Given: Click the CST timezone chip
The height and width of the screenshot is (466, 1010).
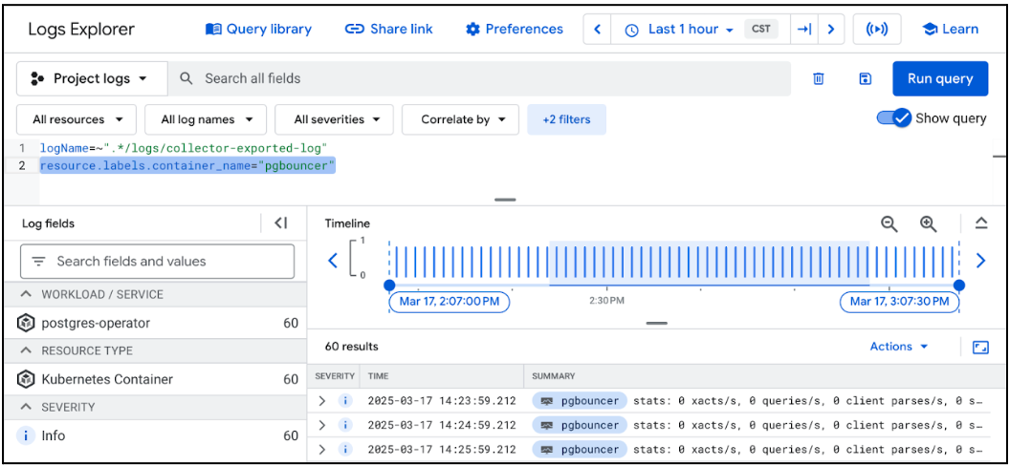Looking at the screenshot, I should [760, 29].
